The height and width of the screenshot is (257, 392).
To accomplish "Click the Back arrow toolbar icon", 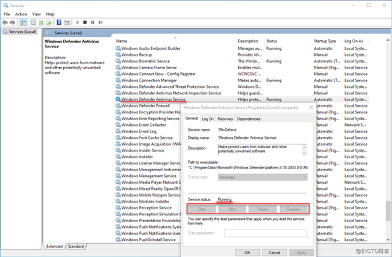I will (x=5, y=23).
